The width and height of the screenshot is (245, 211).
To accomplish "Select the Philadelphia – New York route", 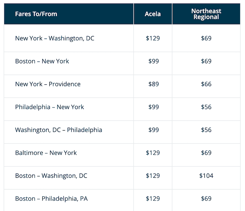I will (x=49, y=107).
